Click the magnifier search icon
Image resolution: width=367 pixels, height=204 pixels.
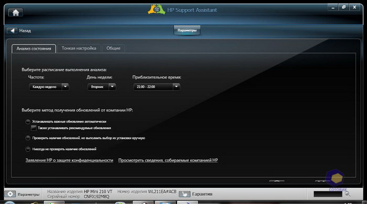tap(348, 194)
